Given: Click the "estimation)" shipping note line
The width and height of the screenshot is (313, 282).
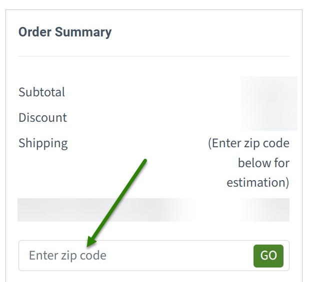Looking at the screenshot, I should click(x=257, y=182).
